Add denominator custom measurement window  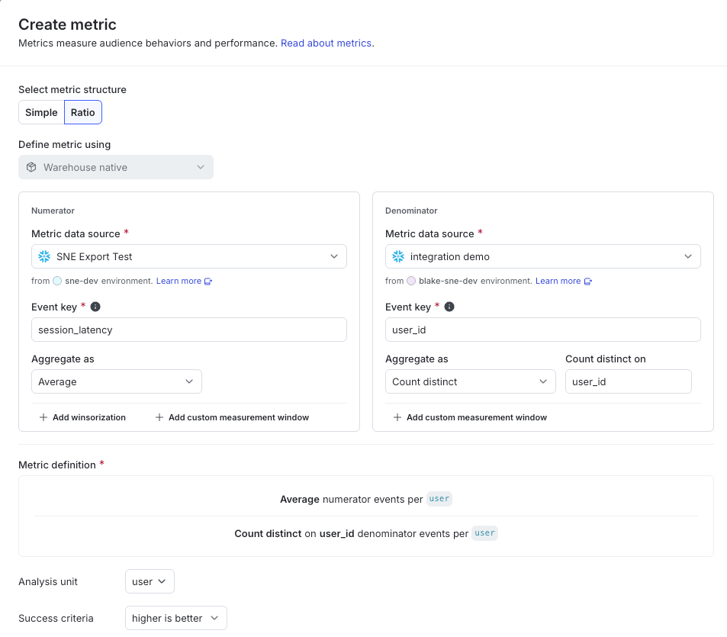pyautogui.click(x=470, y=417)
